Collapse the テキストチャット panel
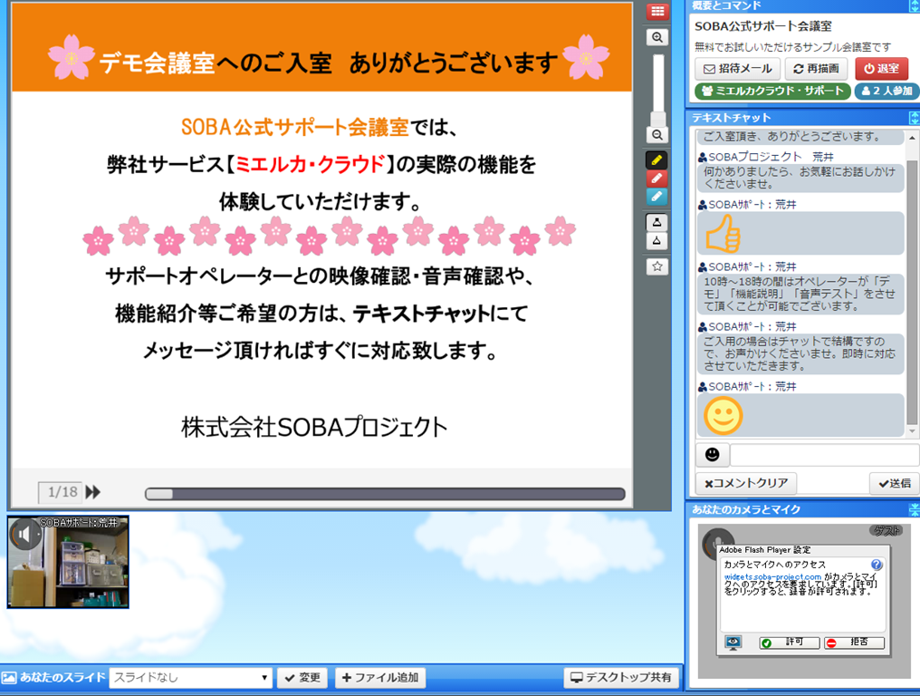This screenshot has height=696, width=920. pyautogui.click(x=913, y=118)
